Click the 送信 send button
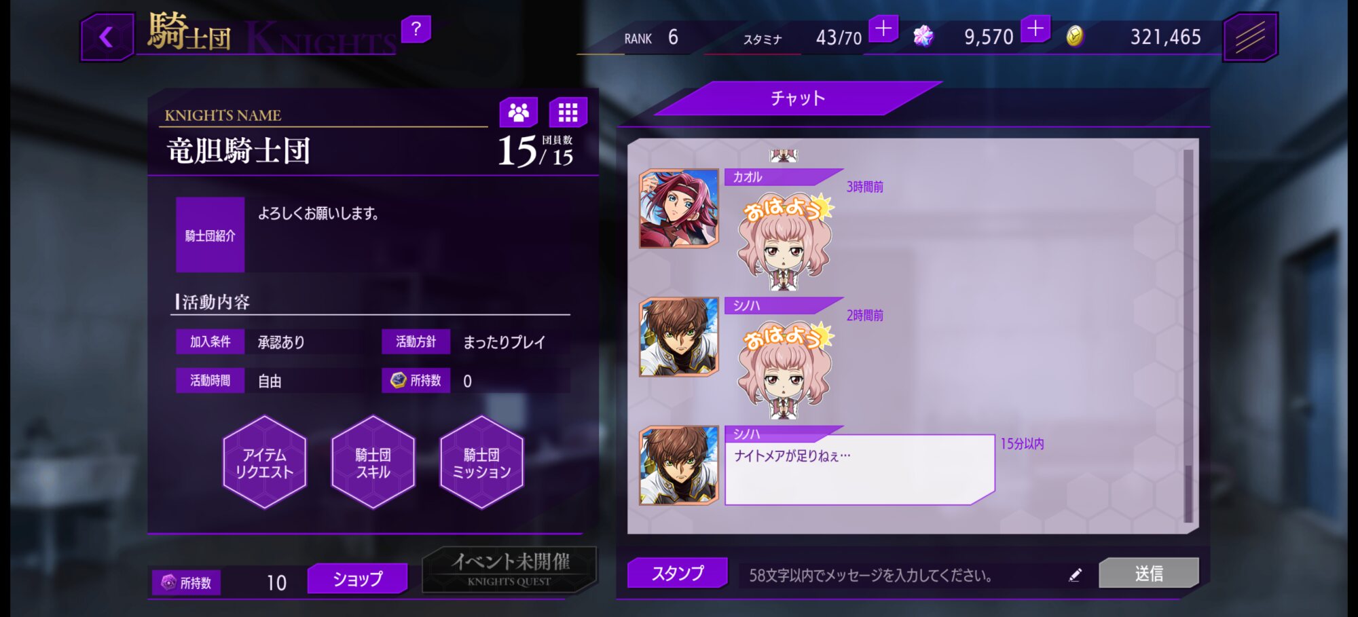 pos(1149,574)
